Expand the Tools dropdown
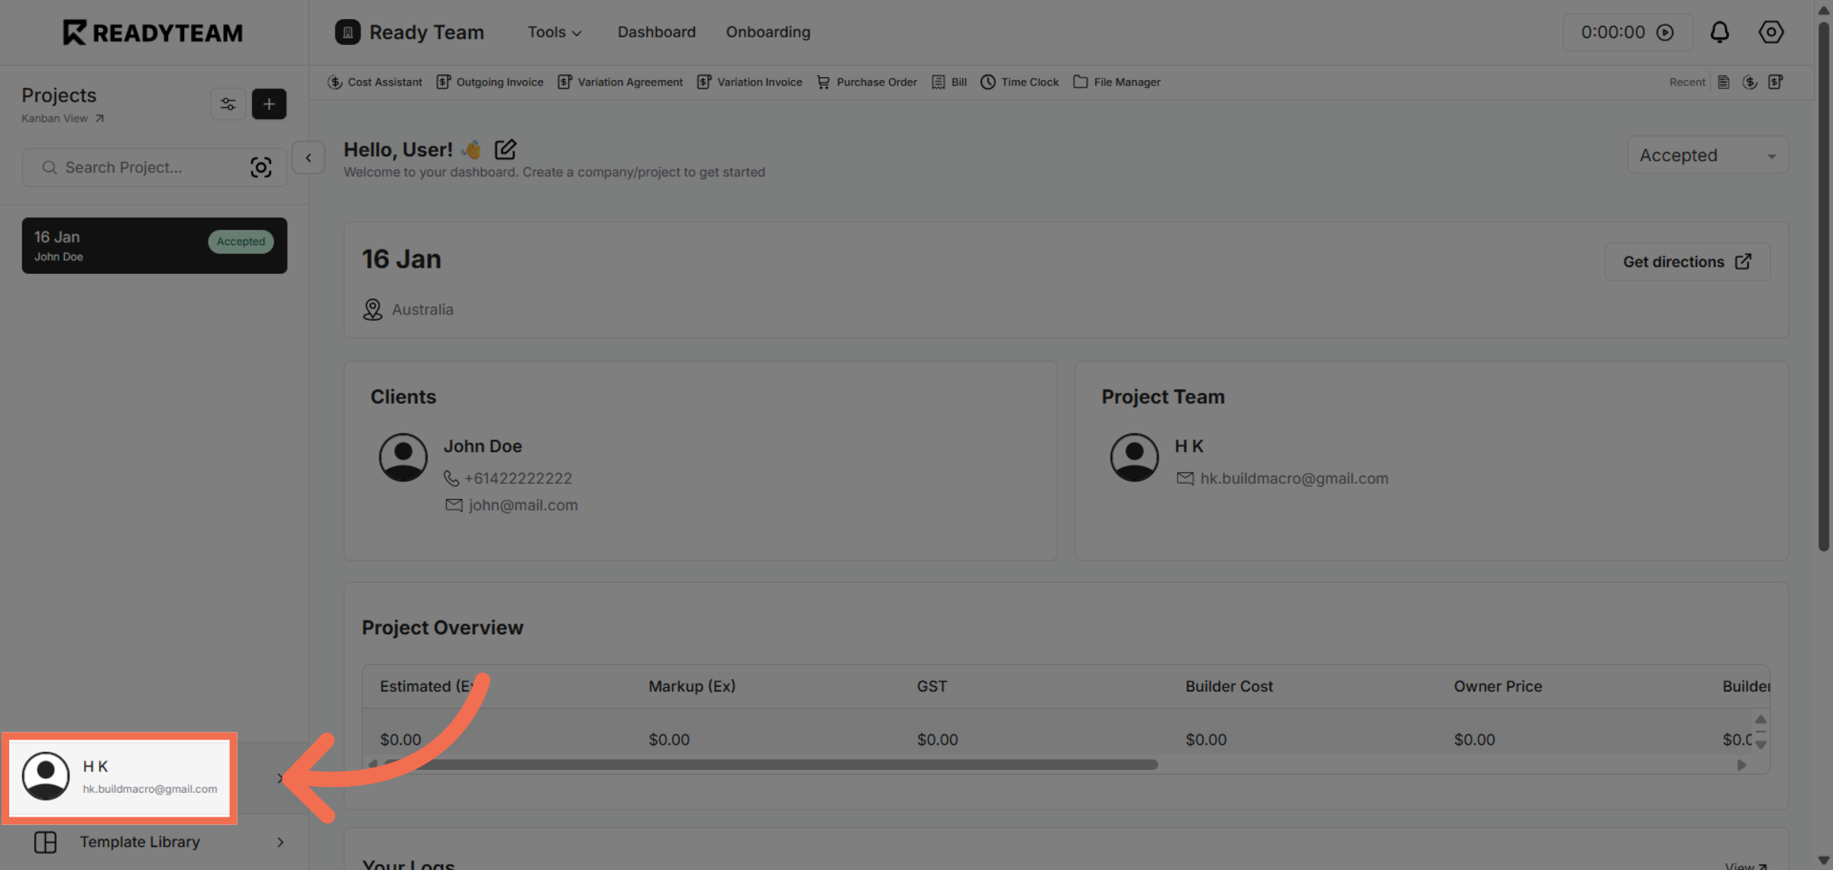Image resolution: width=1833 pixels, height=870 pixels. 554,32
